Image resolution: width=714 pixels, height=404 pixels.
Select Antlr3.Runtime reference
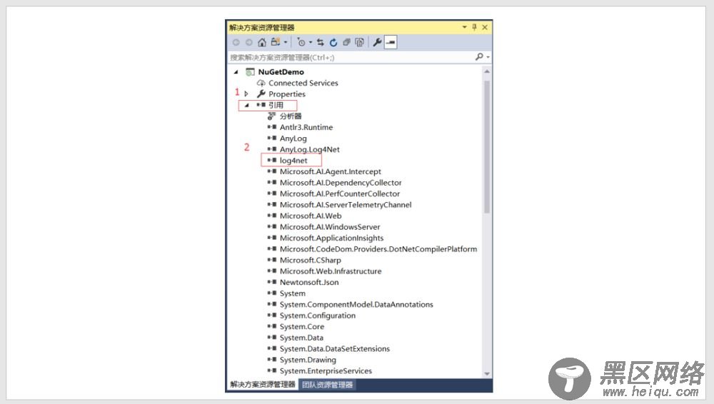[x=306, y=127]
